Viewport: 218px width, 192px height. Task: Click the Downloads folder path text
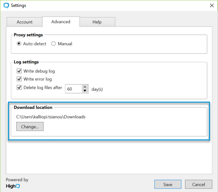(x=51, y=117)
